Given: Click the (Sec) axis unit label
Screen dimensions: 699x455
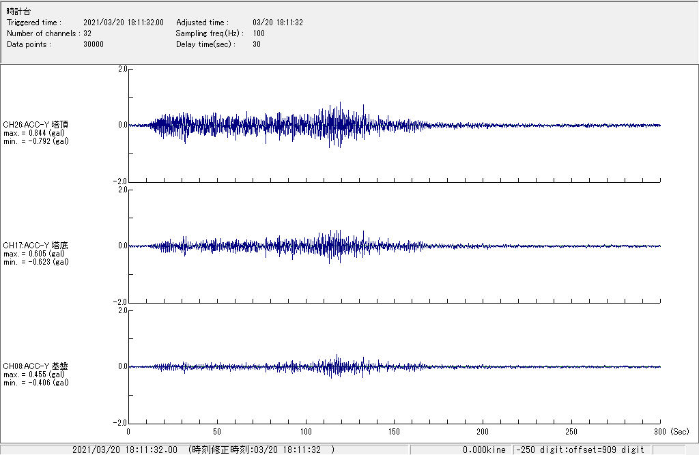Looking at the screenshot, I should pos(680,432).
